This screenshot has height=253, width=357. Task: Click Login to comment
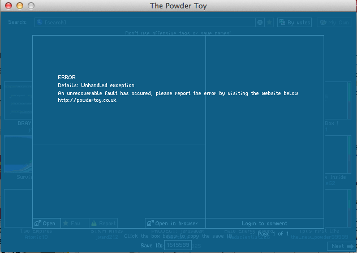click(x=265, y=224)
